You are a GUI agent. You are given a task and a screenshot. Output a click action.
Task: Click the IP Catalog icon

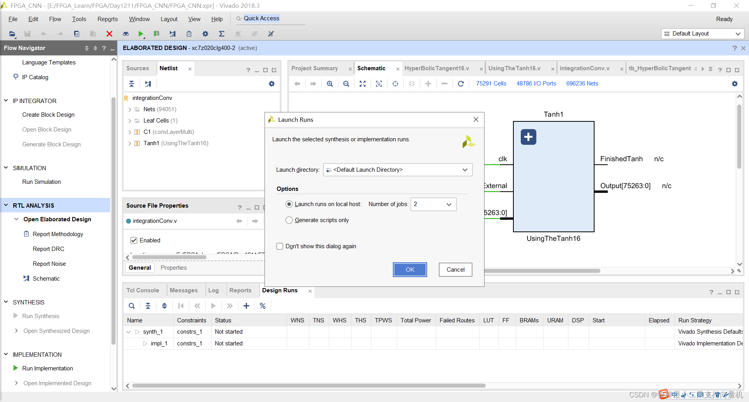16,76
